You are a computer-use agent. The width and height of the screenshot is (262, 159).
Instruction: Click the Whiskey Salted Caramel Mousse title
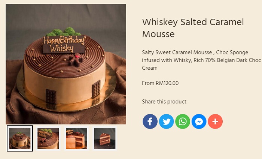(193, 28)
